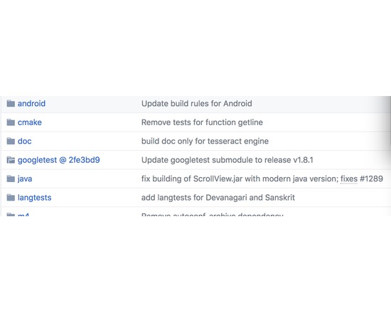
Task: View commit "Update build rules for Android"
Action: click(x=196, y=103)
